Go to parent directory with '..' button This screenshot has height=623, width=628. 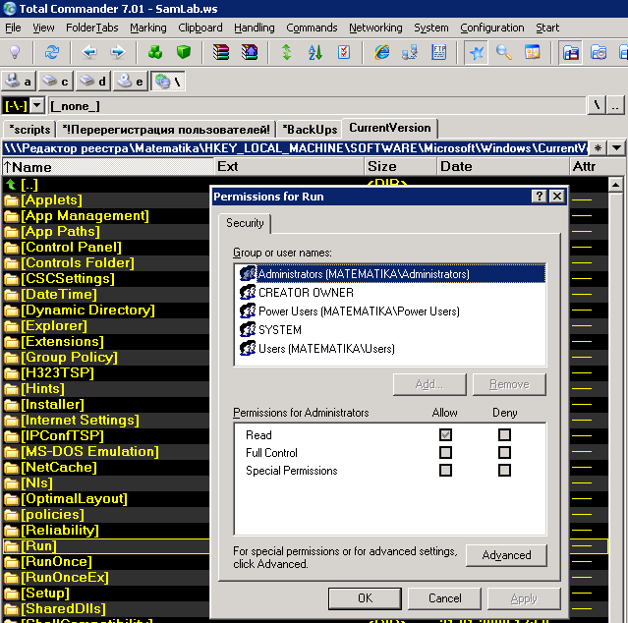click(615, 106)
